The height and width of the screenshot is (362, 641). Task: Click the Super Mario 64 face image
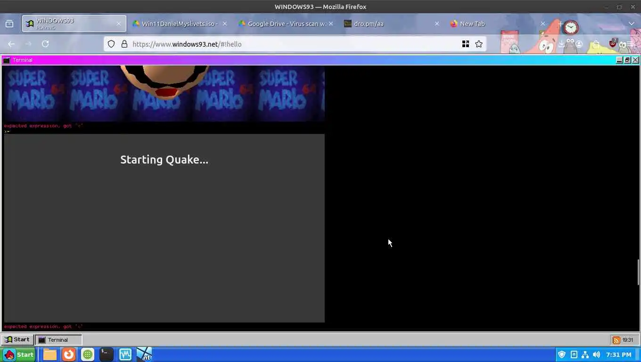click(x=164, y=93)
